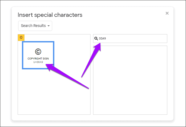Click the top of the drawing box
The width and height of the screenshot is (186, 127).
130,50
